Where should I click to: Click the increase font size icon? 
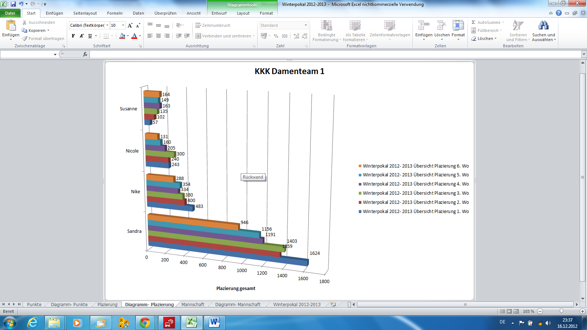point(130,25)
